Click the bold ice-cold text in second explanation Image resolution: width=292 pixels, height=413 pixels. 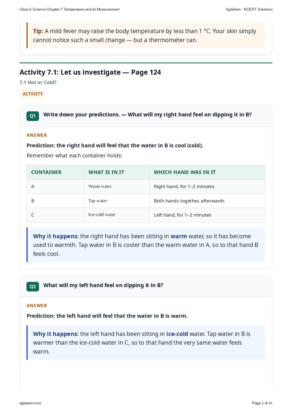click(177, 334)
